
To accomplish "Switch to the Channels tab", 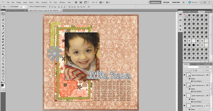I will click(x=194, y=64).
